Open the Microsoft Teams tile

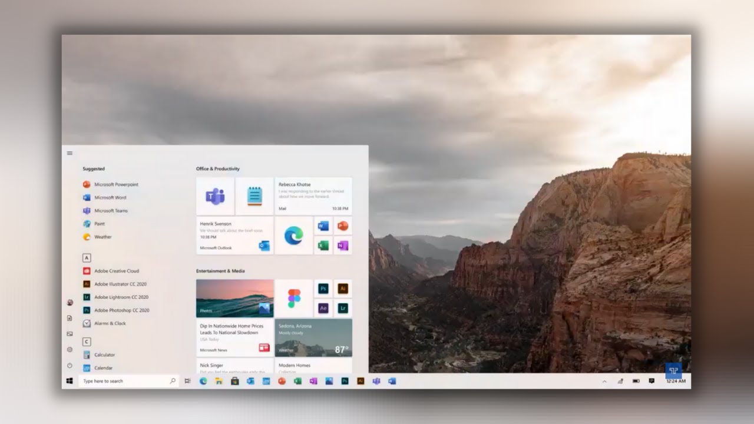(215, 196)
